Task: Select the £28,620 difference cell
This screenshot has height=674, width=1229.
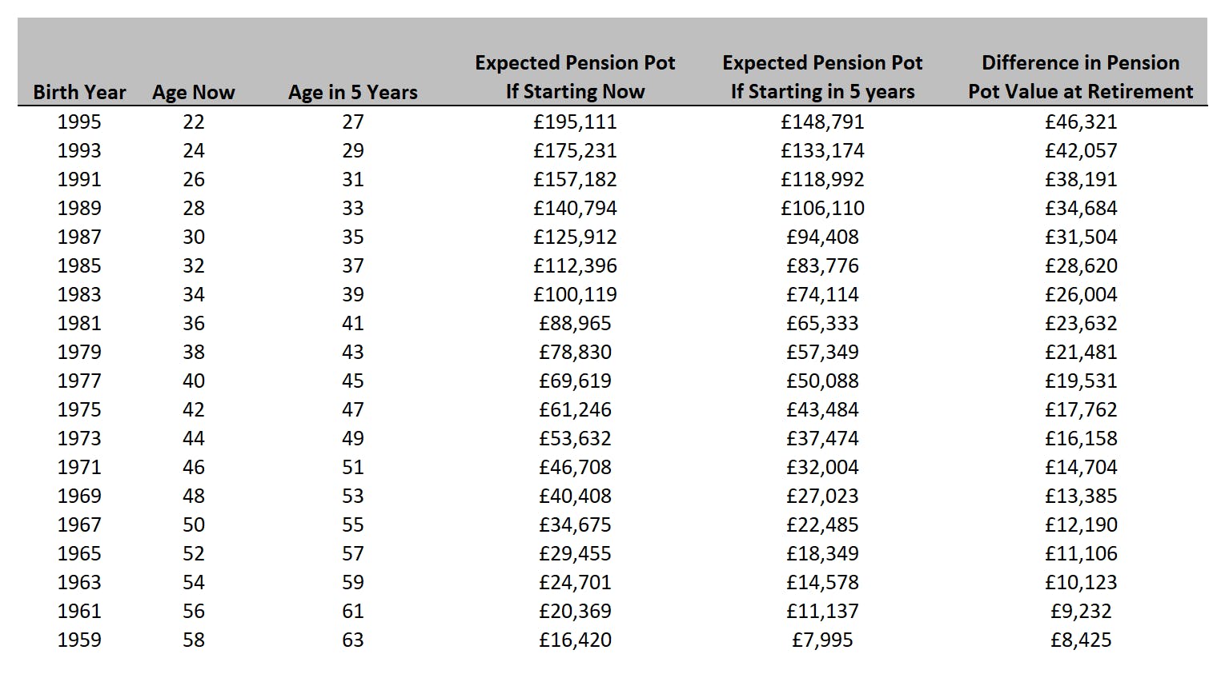Action: point(1081,265)
